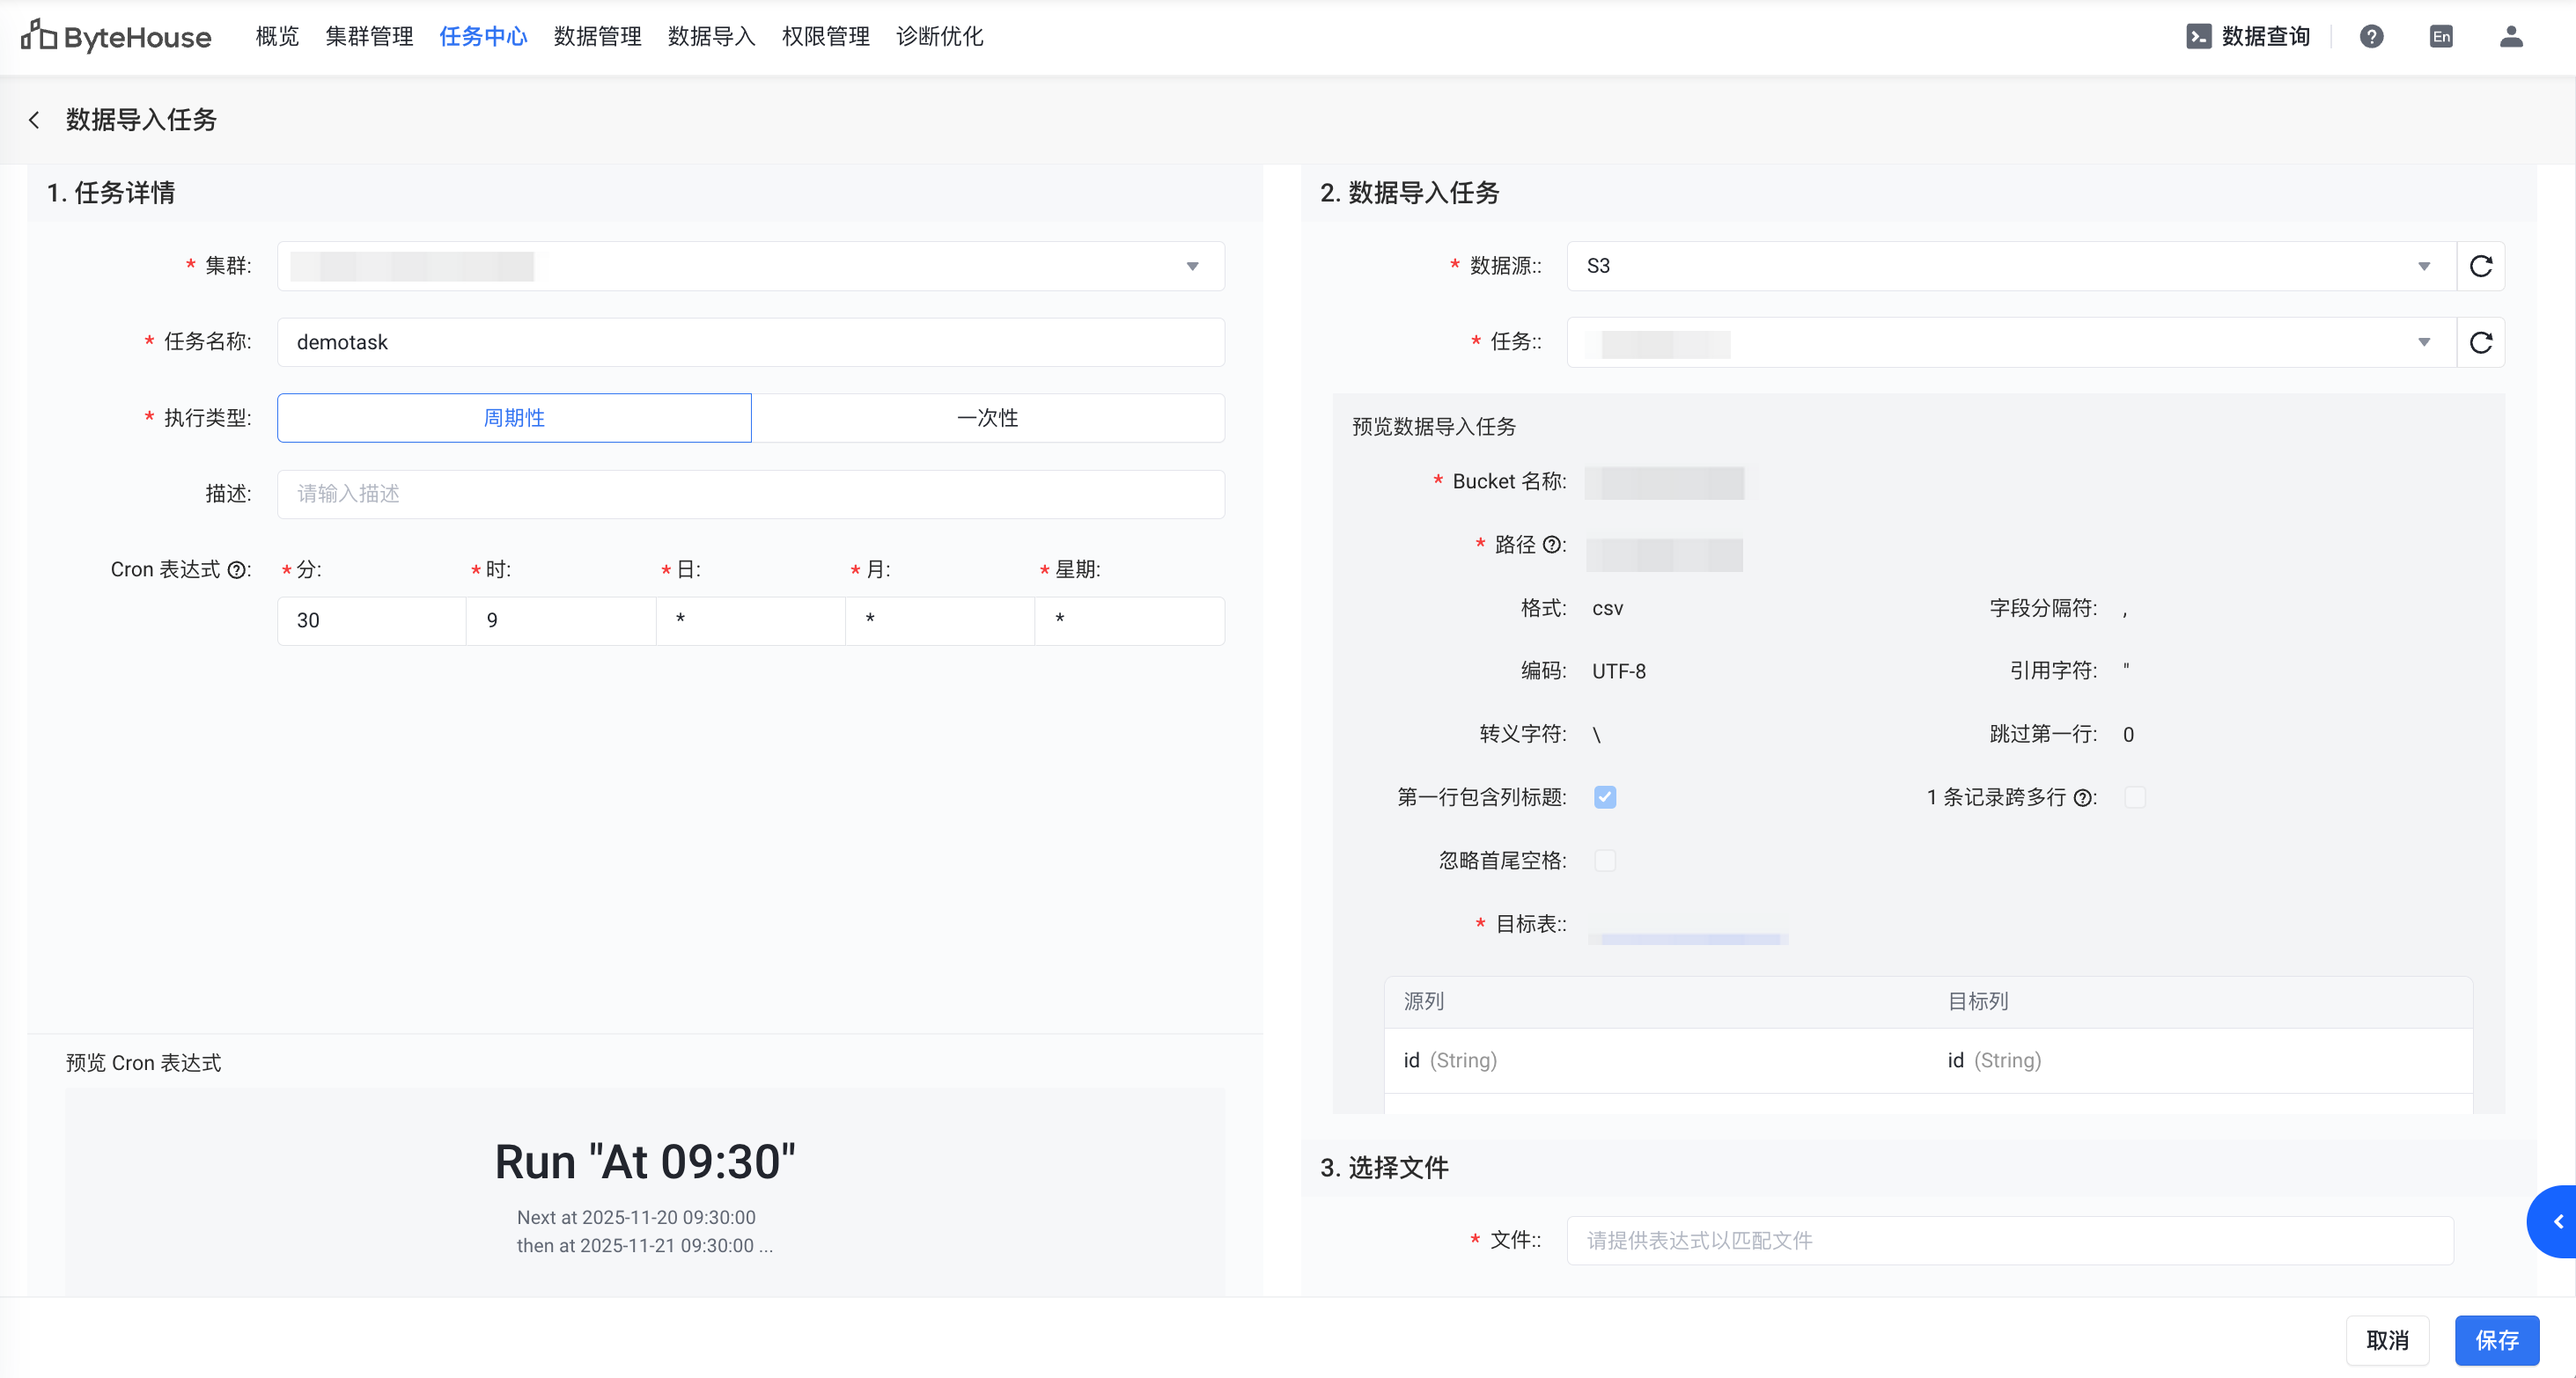Click the 取消 button
This screenshot has height=1378, width=2576.
pos(2387,1340)
